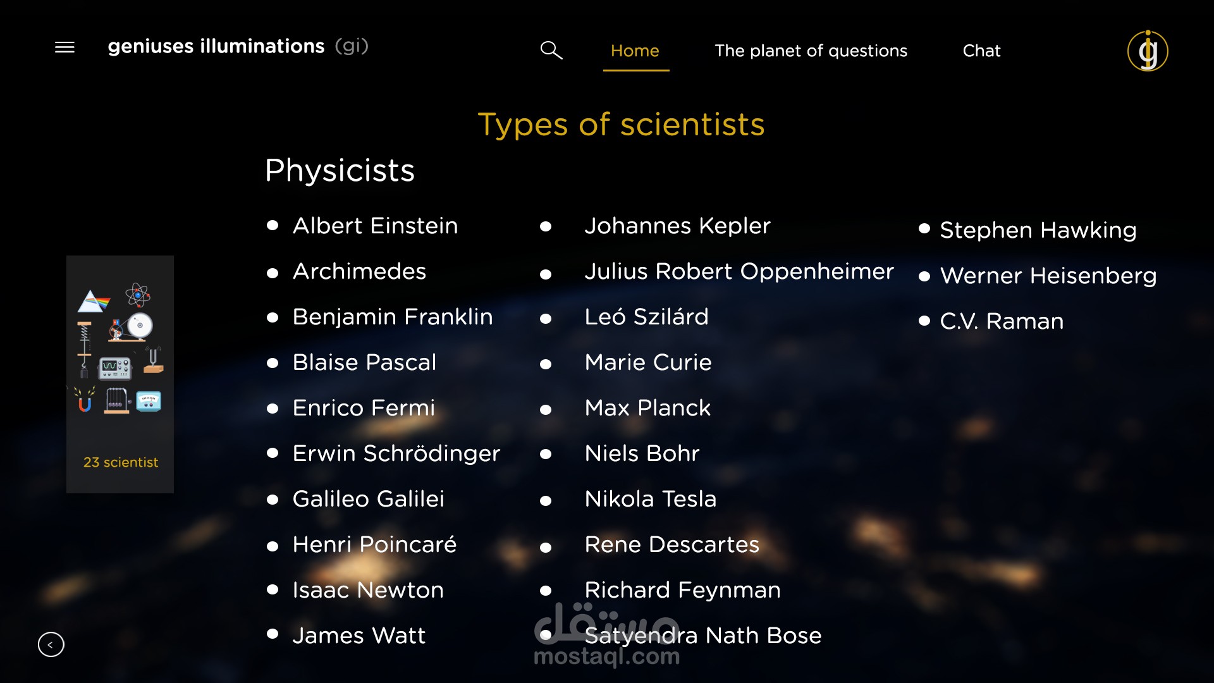
Task: Click on Isaac Newton
Action: [x=368, y=590]
